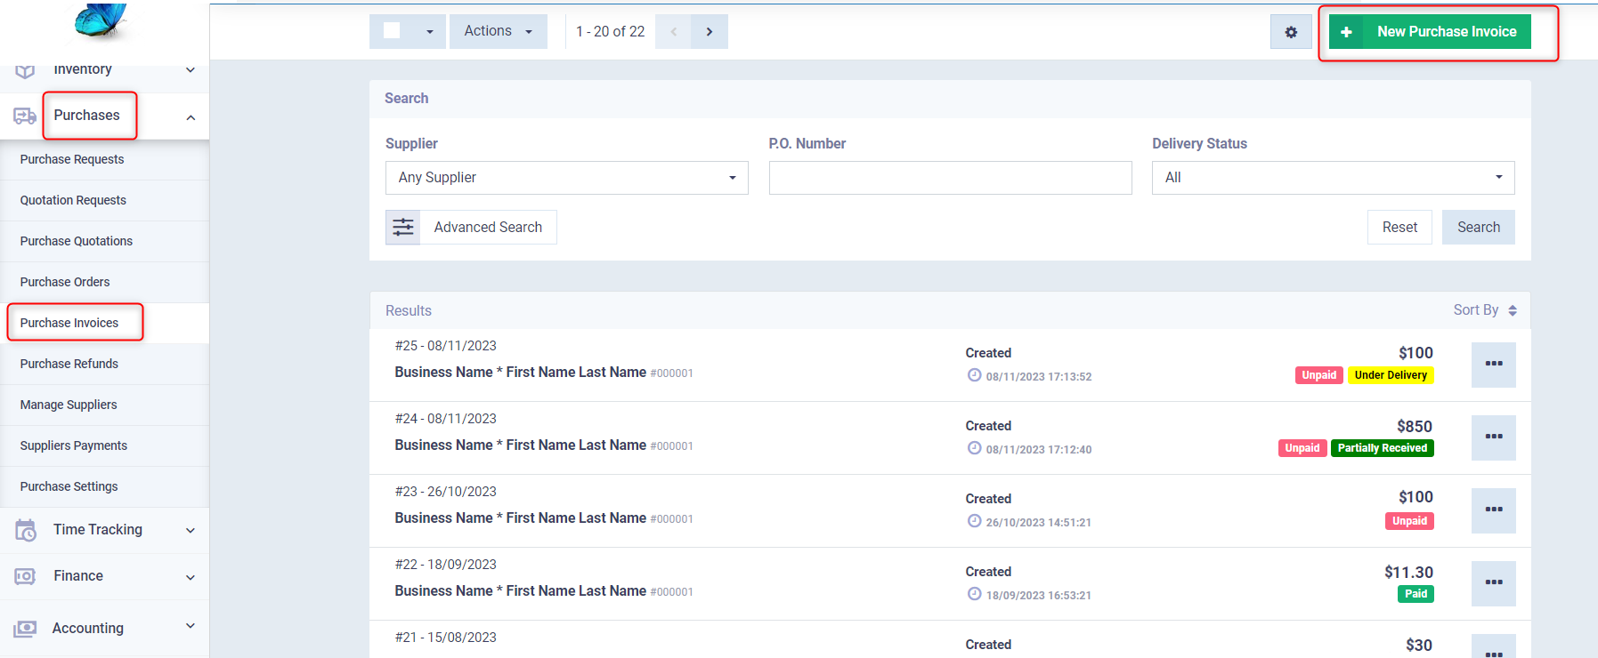Click the yellow Under Delivery badge

coord(1390,375)
